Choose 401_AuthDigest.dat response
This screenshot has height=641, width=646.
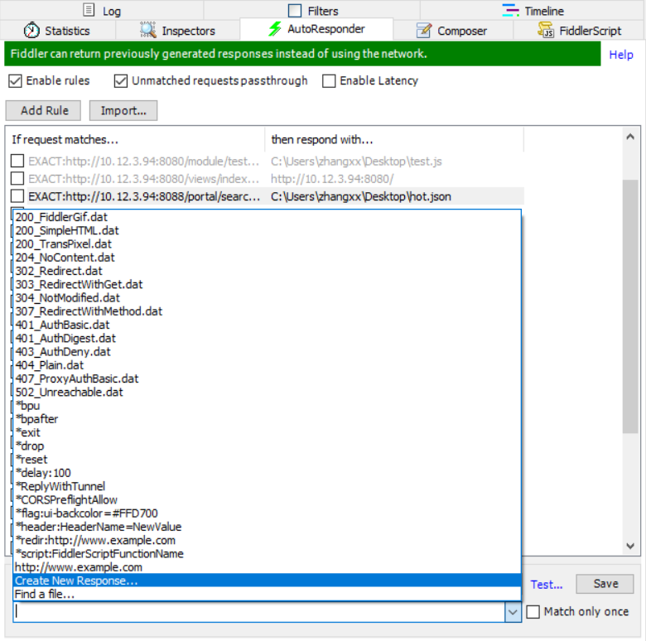coord(267,338)
